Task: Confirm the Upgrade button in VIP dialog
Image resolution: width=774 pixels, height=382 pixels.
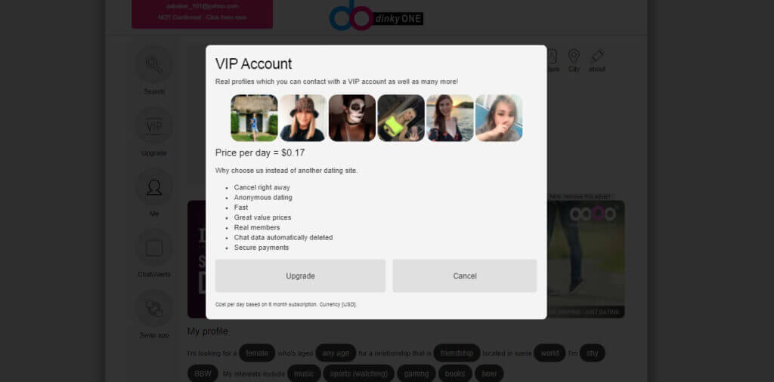Action: point(300,276)
